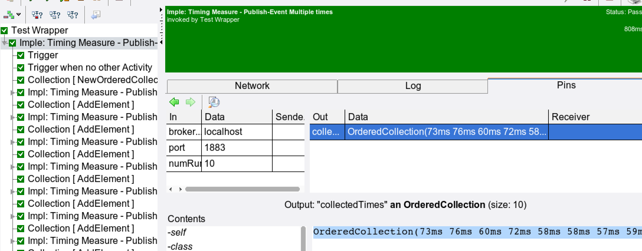Open dropdown arrow next to tree filter icon
This screenshot has height=251, width=642.
pyautogui.click(x=19, y=14)
